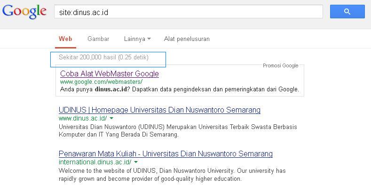
Task: Click the Sekitar 200,000 hasil text
Action: (x=103, y=57)
